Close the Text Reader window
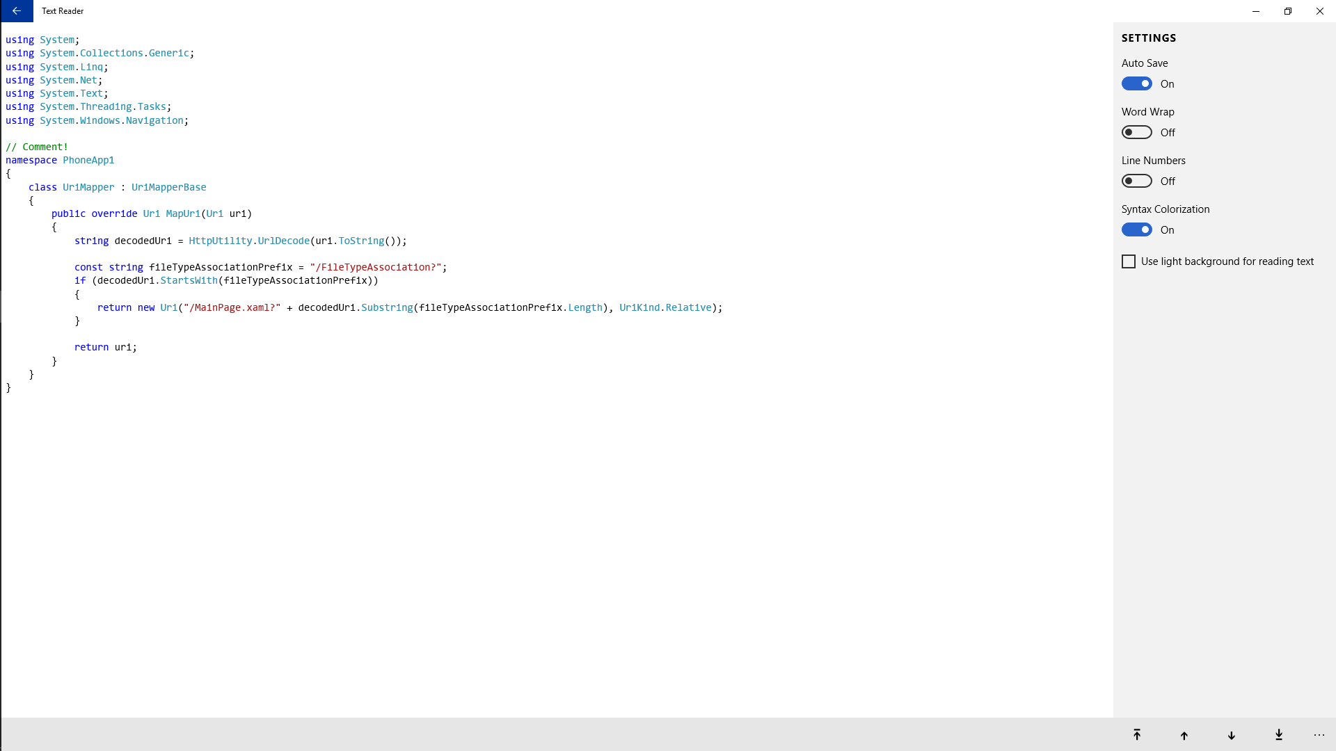 pos(1320,11)
